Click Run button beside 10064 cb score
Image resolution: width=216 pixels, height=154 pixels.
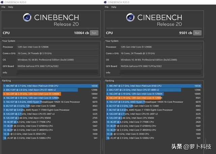tap(94, 33)
